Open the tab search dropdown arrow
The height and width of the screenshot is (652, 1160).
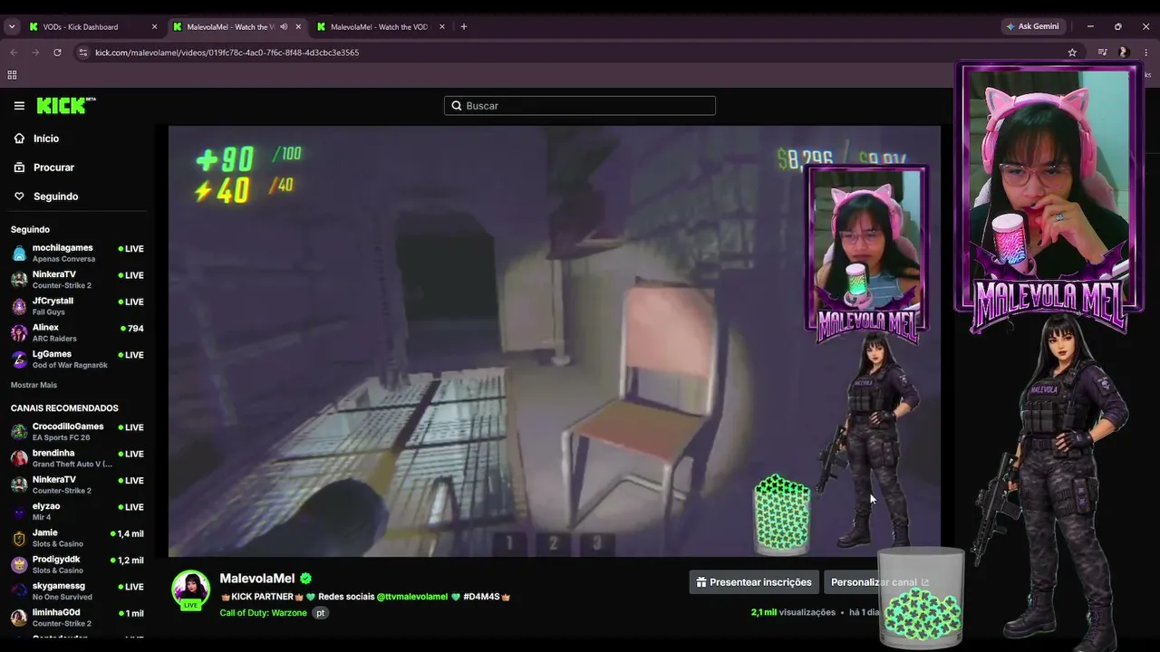point(12,27)
